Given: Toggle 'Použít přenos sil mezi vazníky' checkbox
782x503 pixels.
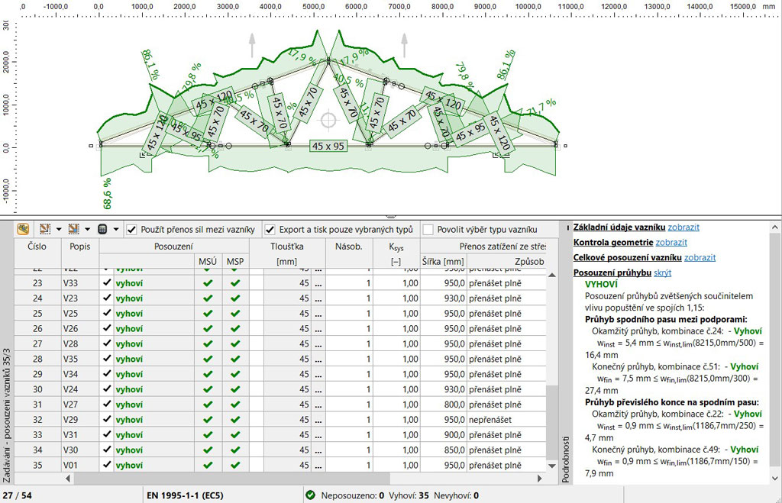Looking at the screenshot, I should [x=132, y=229].
